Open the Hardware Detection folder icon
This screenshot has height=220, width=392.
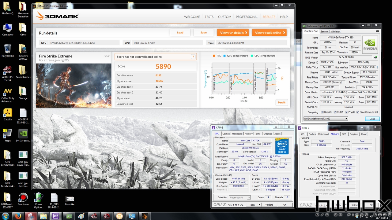[x=23, y=10]
